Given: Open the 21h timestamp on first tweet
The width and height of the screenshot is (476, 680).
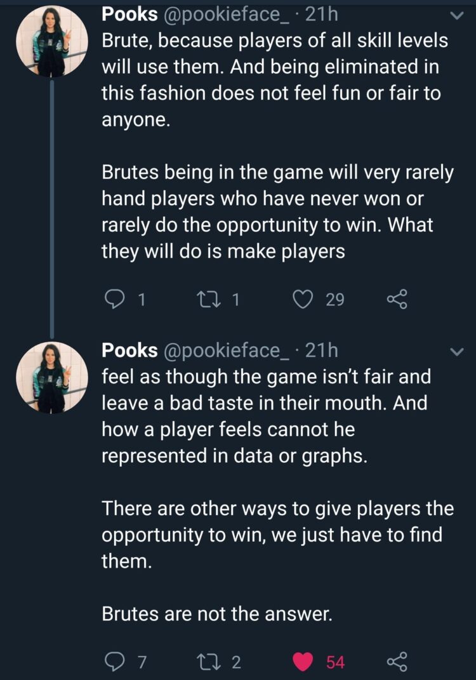Looking at the screenshot, I should point(322,14).
